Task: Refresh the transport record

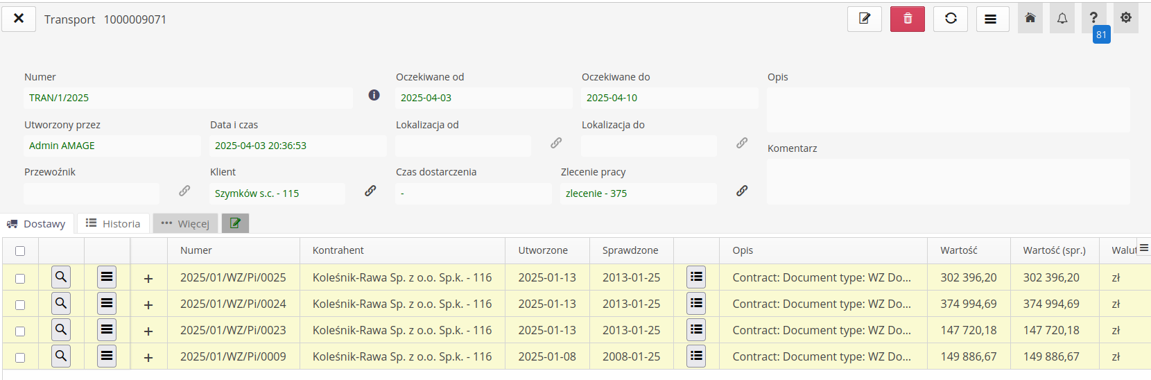Action: tap(950, 19)
